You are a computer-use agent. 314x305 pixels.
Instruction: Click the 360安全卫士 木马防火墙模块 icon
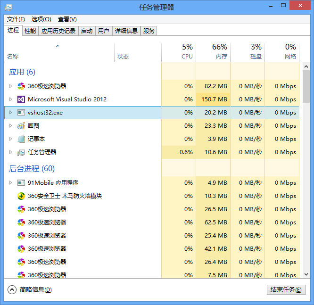[x=21, y=196]
